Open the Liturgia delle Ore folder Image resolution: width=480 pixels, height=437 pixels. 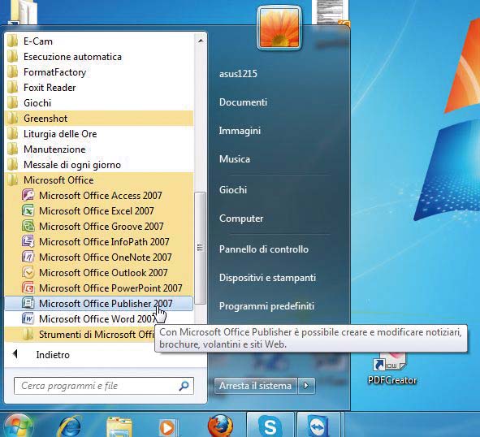[99, 134]
